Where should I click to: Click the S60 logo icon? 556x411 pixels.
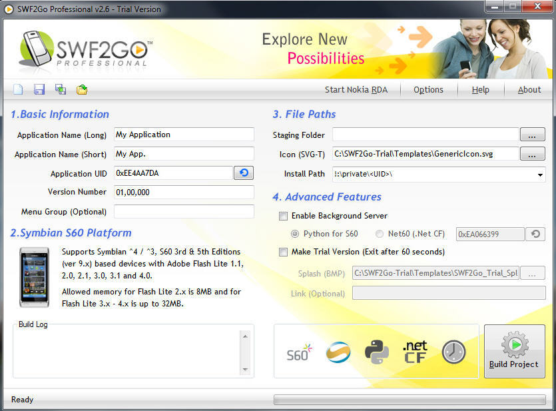299,352
